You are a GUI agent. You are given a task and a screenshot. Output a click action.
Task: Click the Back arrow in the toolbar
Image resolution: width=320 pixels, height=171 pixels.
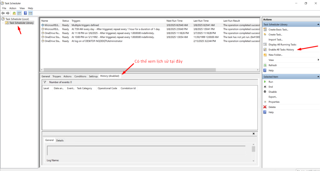pyautogui.click(x=3, y=13)
